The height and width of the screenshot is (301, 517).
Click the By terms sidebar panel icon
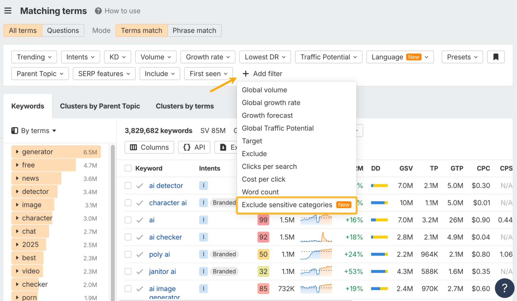coord(15,131)
